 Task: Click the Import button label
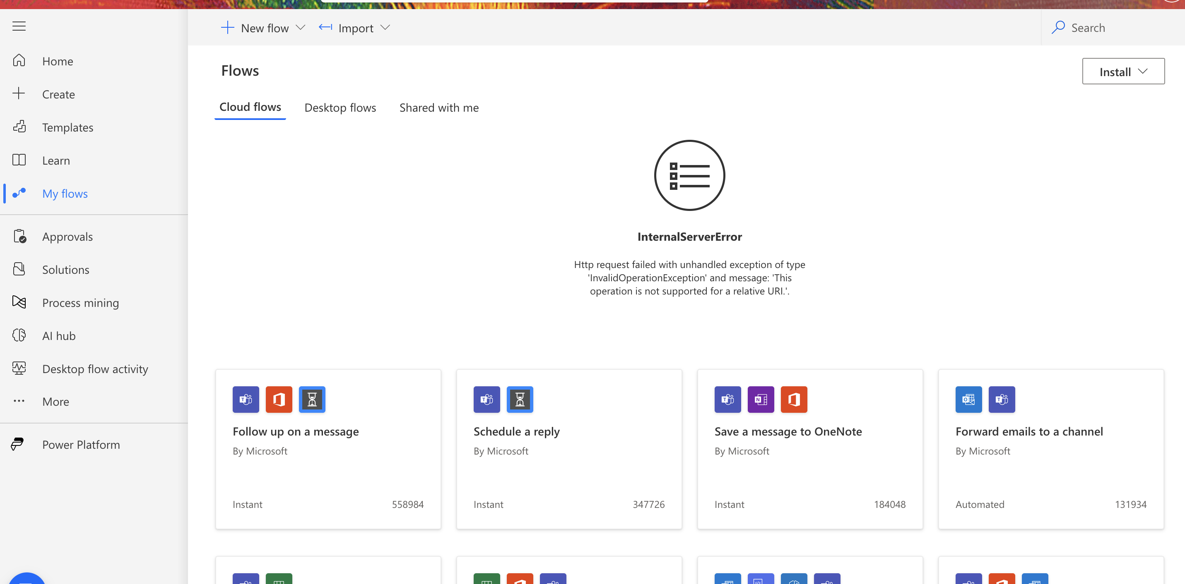pos(356,28)
